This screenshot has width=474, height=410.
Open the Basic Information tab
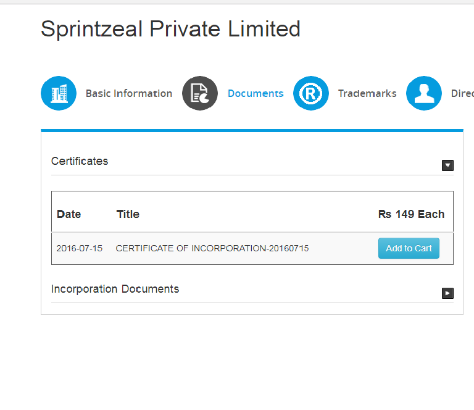[x=128, y=94]
